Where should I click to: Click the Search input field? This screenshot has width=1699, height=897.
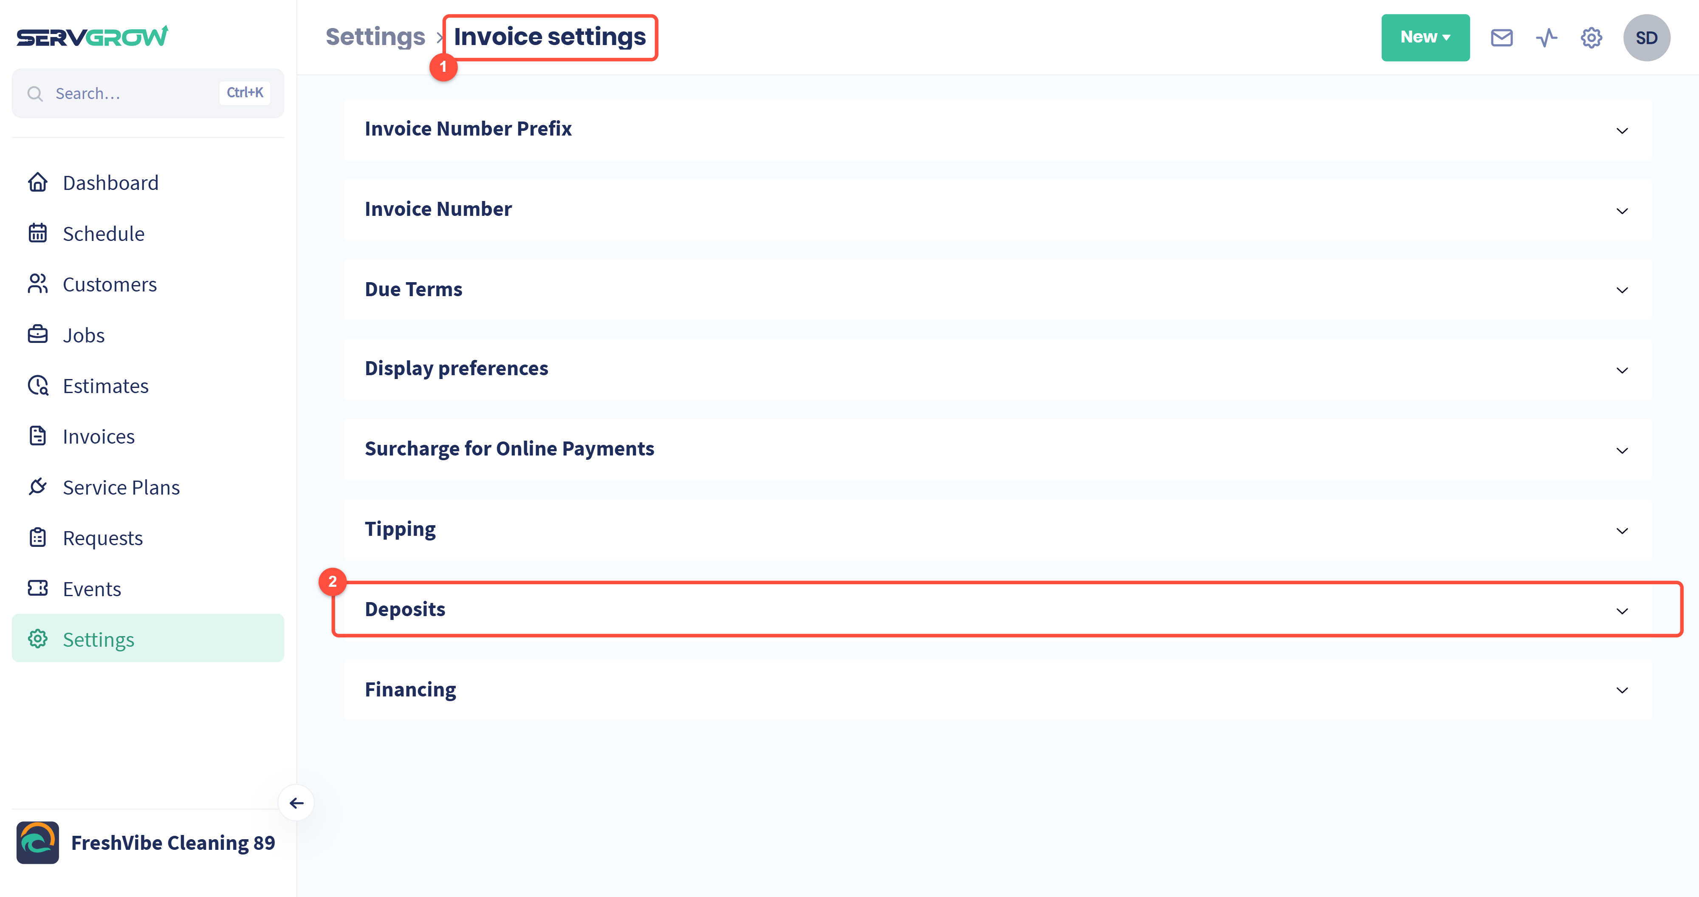click(148, 93)
